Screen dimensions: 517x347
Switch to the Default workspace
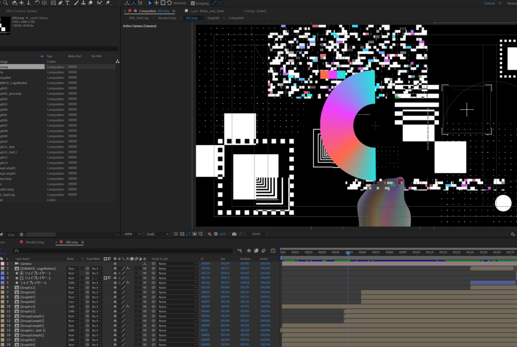click(x=489, y=3)
